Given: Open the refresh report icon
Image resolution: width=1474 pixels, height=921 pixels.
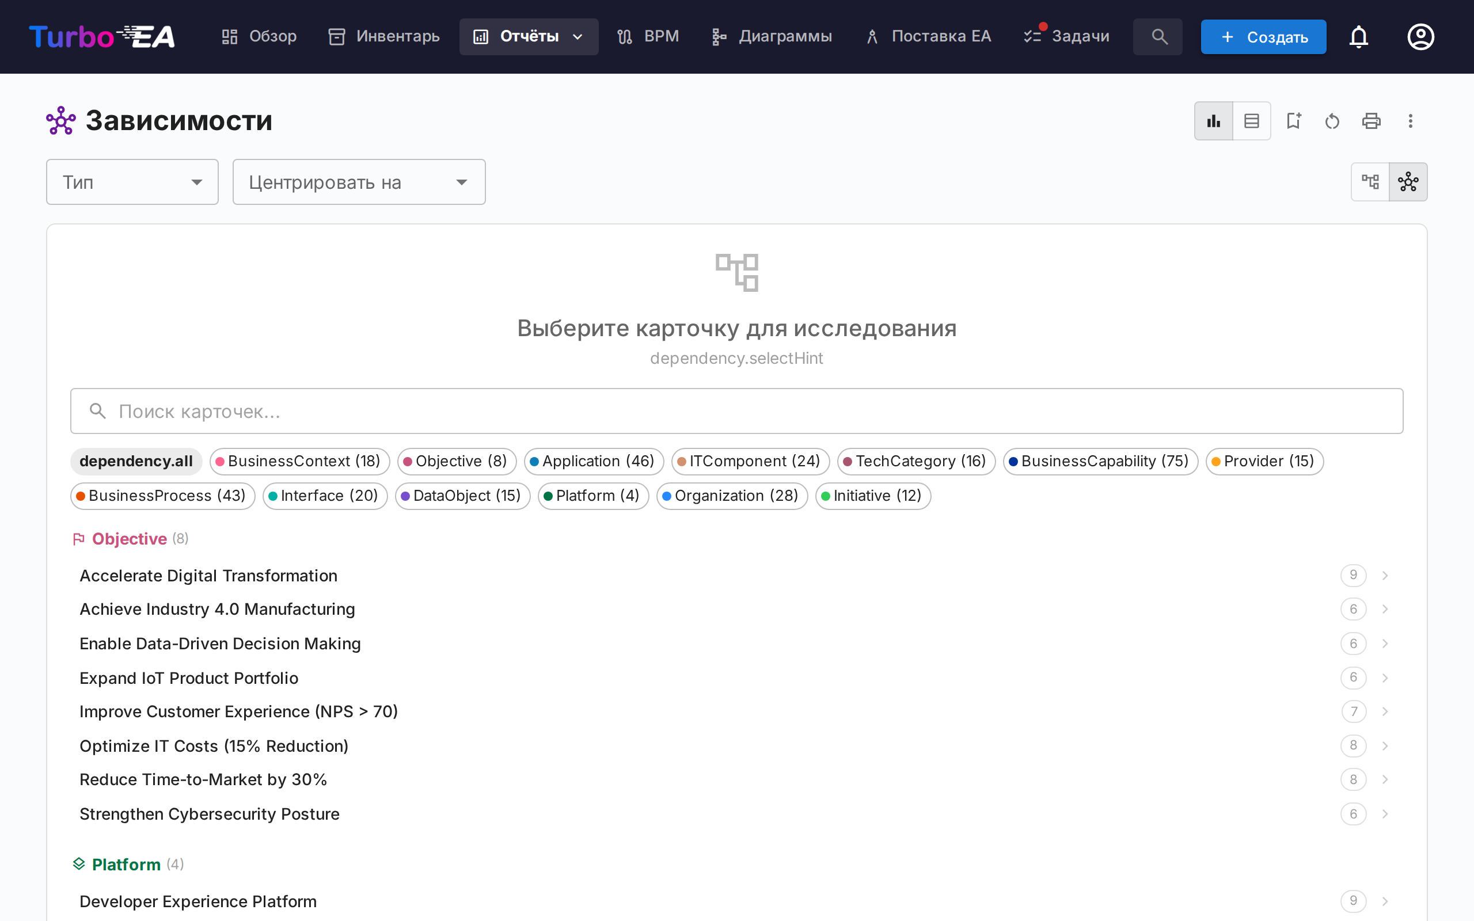Looking at the screenshot, I should tap(1332, 121).
